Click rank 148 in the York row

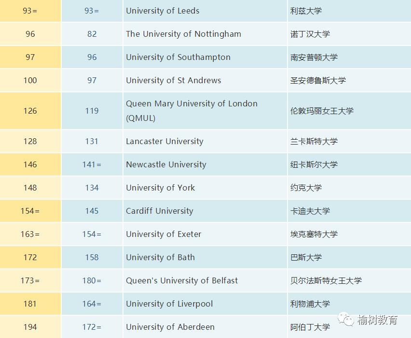(x=30, y=188)
